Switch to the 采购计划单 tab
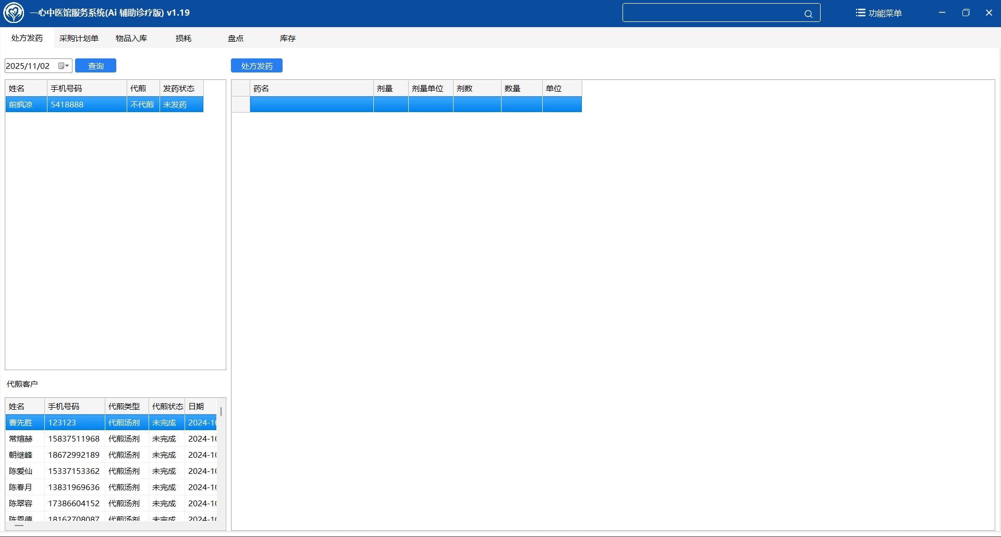Screen dimensions: 1001x537 [79, 38]
